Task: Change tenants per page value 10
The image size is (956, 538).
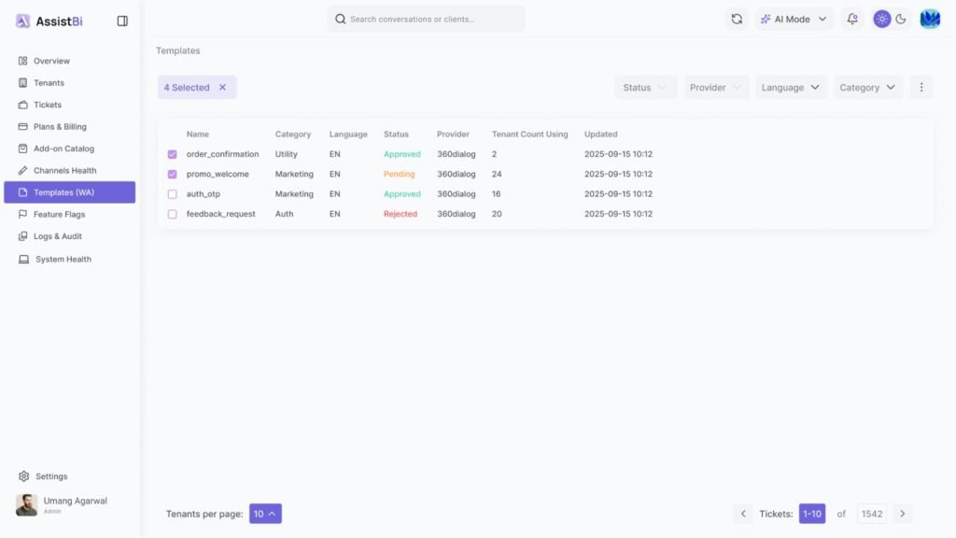Action: click(x=265, y=514)
